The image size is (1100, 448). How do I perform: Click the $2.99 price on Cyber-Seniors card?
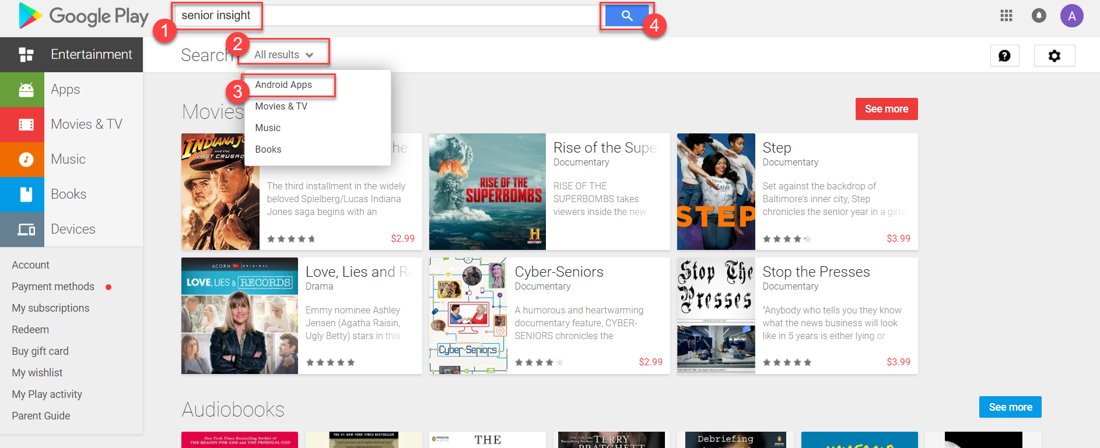click(x=650, y=362)
